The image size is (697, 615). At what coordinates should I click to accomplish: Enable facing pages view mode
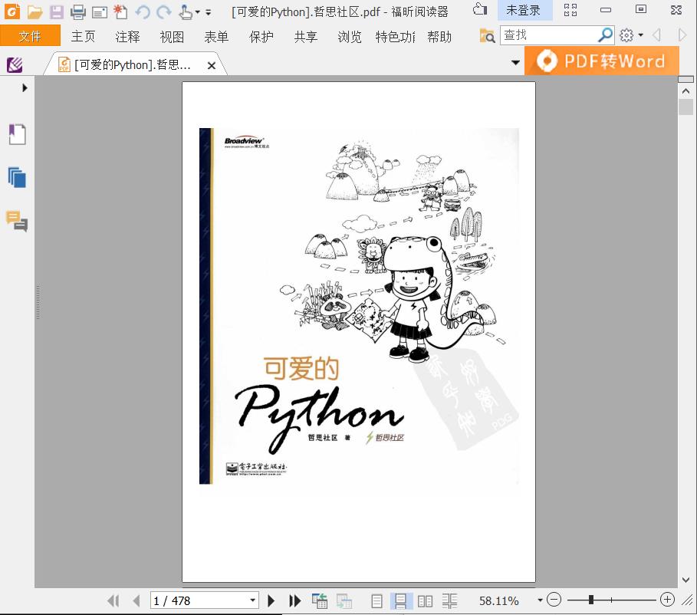[425, 601]
